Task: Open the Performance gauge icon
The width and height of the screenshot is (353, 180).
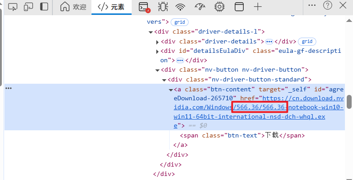Action: click(200, 7)
